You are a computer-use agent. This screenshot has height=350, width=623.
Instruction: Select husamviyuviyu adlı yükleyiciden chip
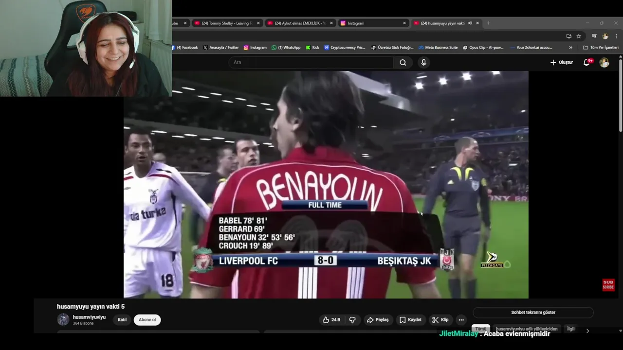(527, 329)
